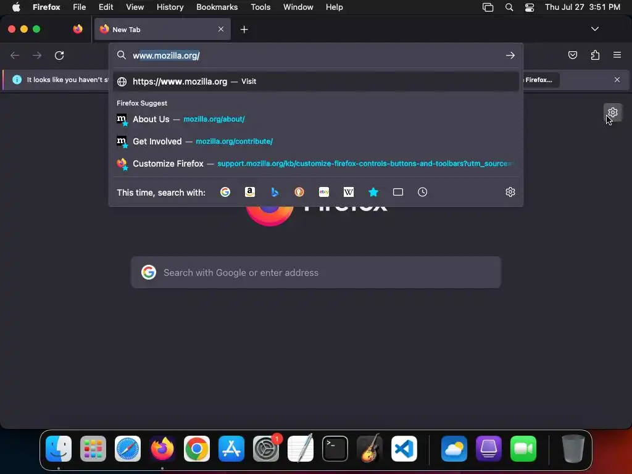Search this time with eBay icon
Screen dimensions: 632x474
pos(324,193)
